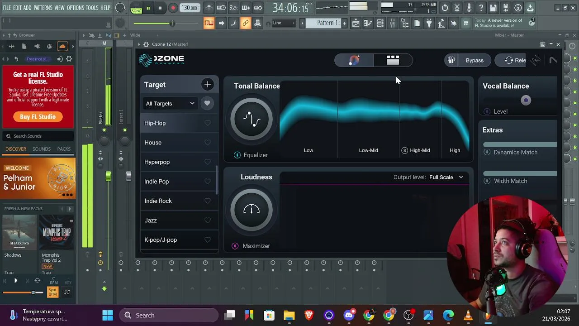Switch to Ozone assistant view icon

pos(354,60)
